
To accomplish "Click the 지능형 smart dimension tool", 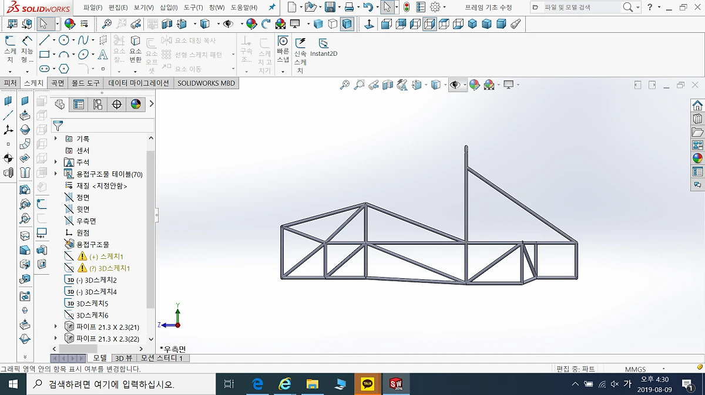I will (27, 50).
